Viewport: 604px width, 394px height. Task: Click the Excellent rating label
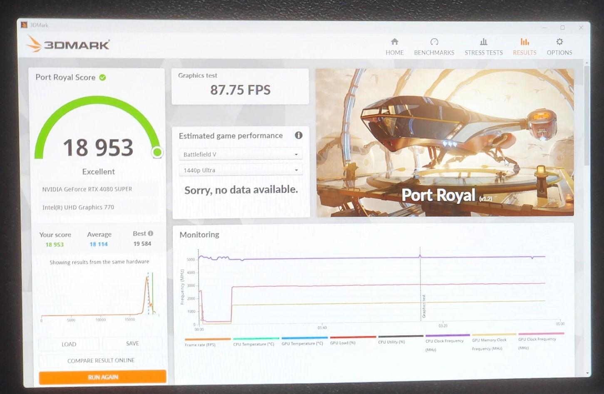[98, 171]
